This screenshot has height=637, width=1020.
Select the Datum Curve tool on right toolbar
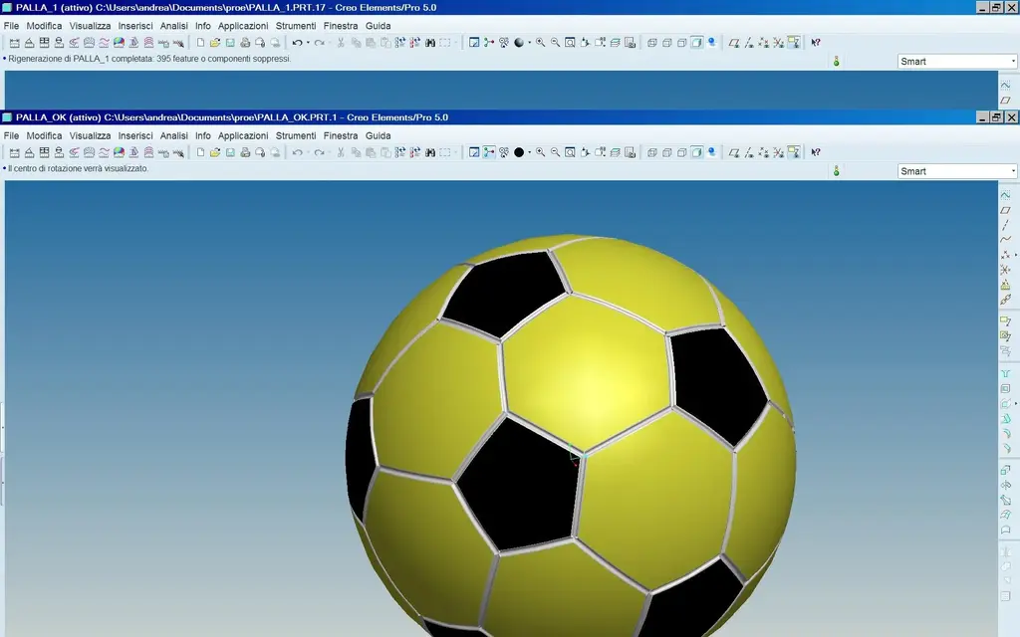pos(1005,239)
